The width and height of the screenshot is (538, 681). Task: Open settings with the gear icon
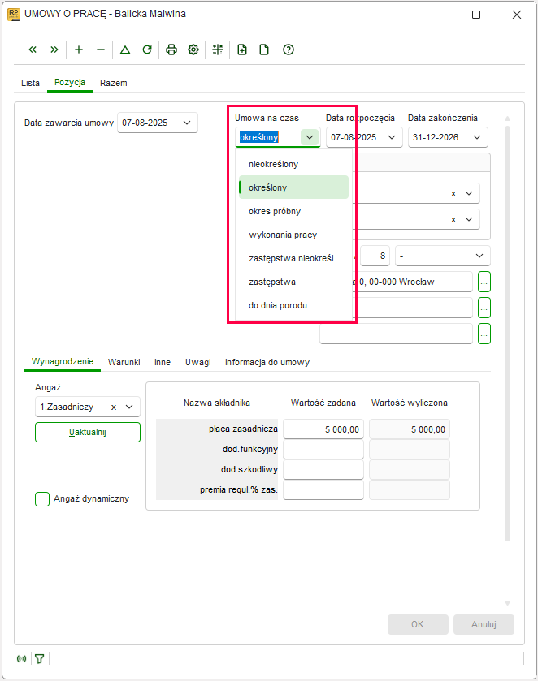point(193,50)
